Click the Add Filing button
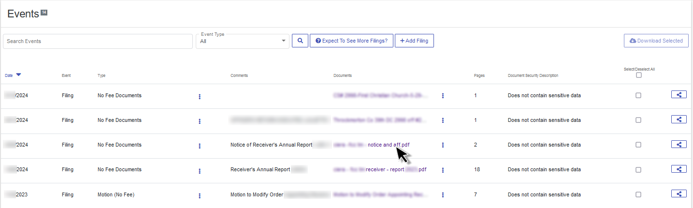The height and width of the screenshot is (208, 693). (x=414, y=41)
